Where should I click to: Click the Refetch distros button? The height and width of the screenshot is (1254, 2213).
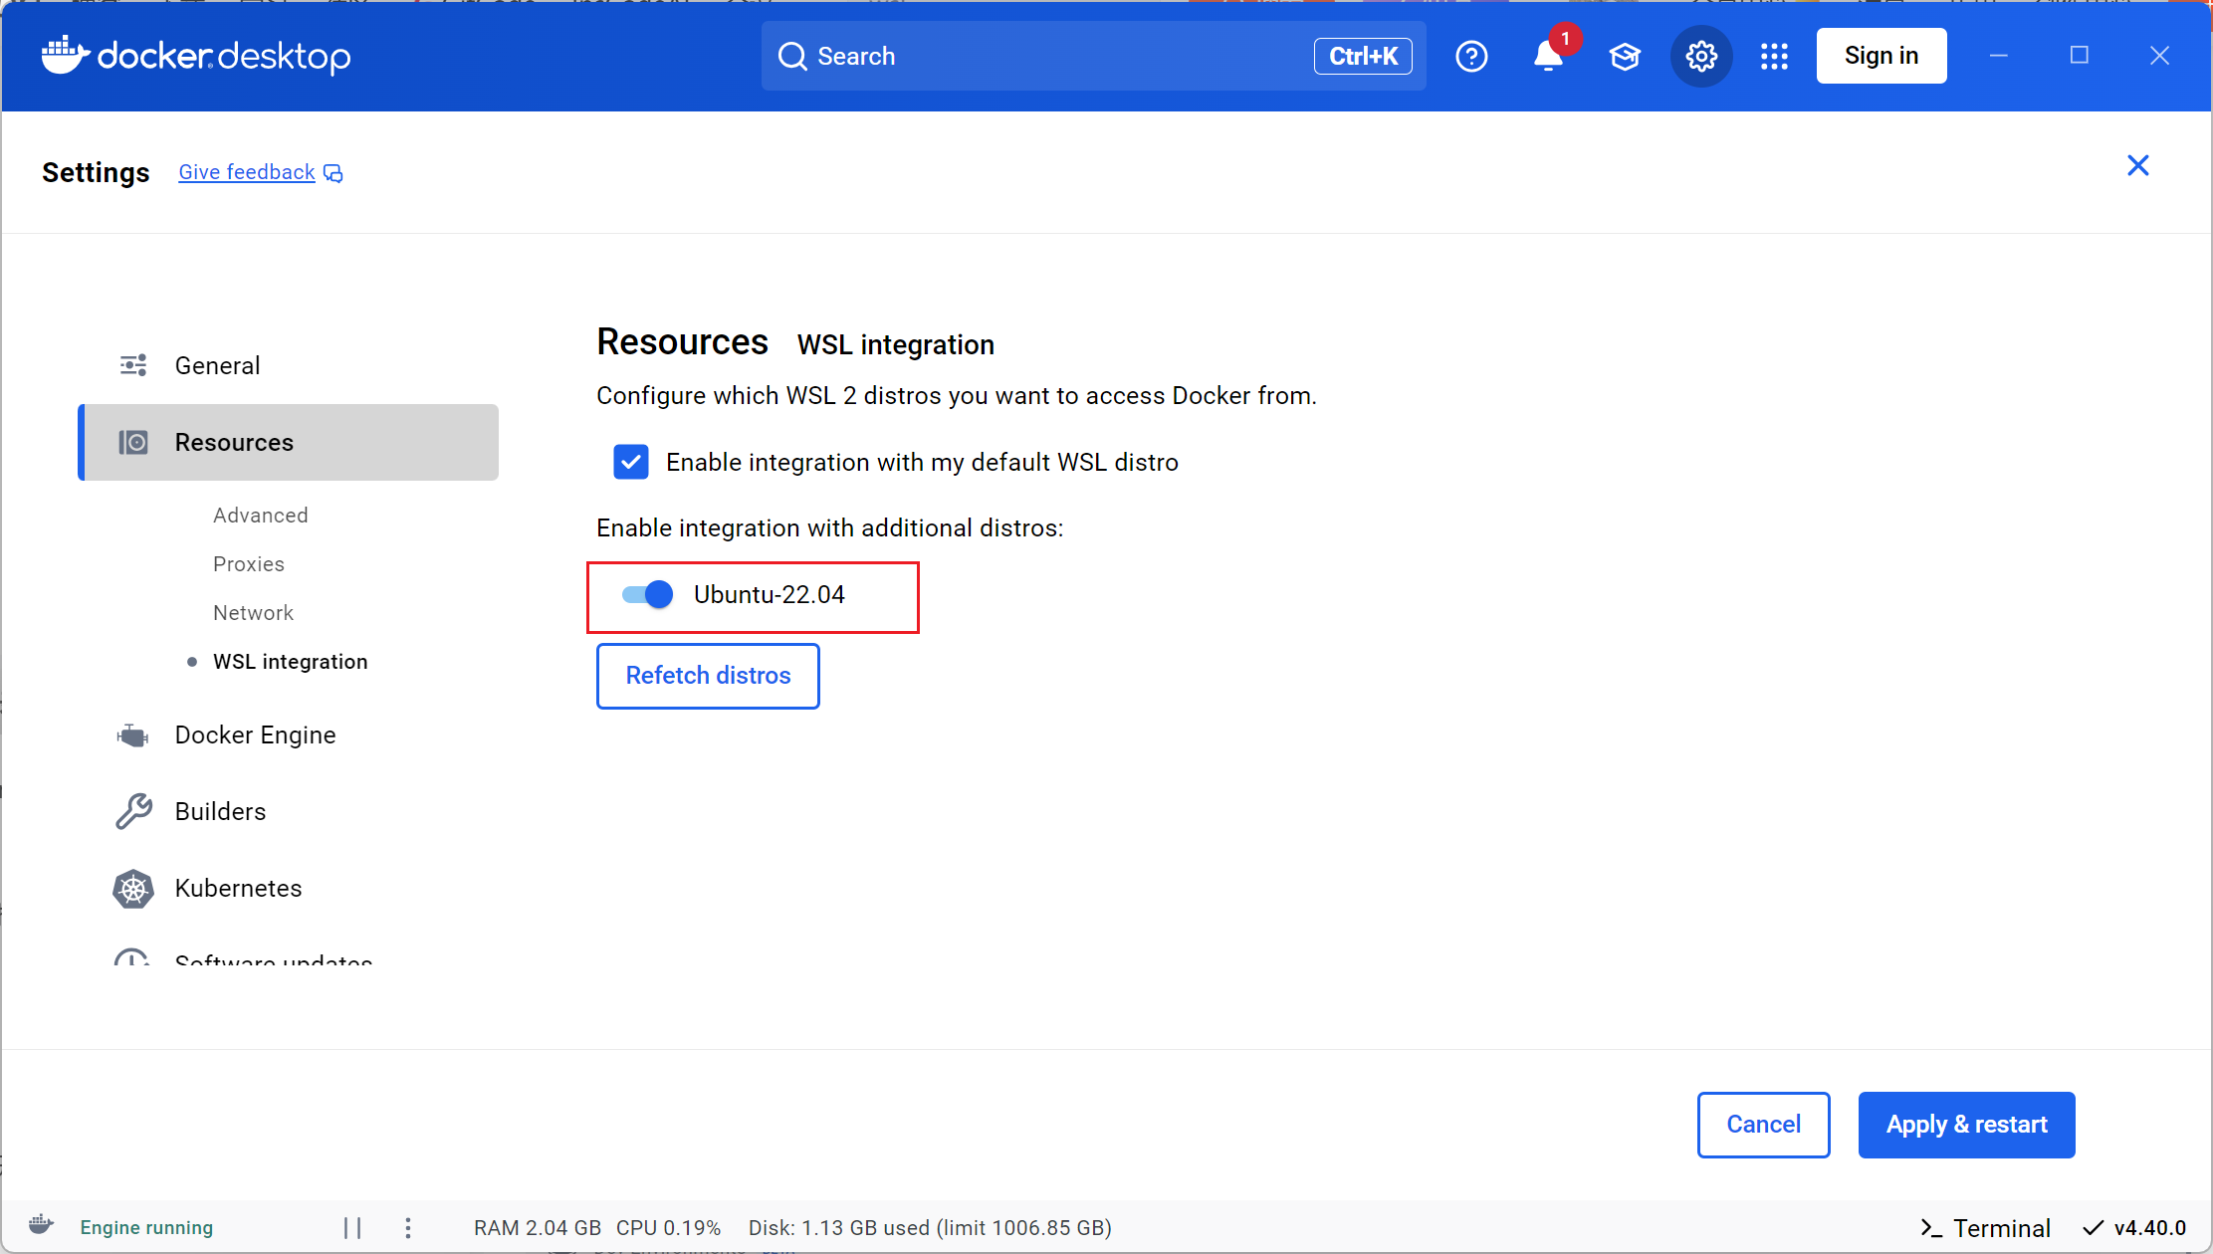click(707, 676)
